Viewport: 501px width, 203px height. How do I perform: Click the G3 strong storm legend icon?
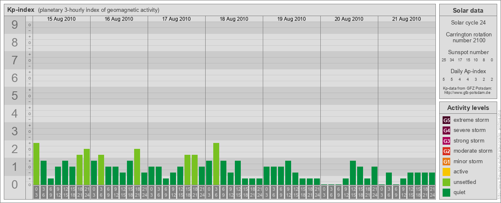[446, 141]
